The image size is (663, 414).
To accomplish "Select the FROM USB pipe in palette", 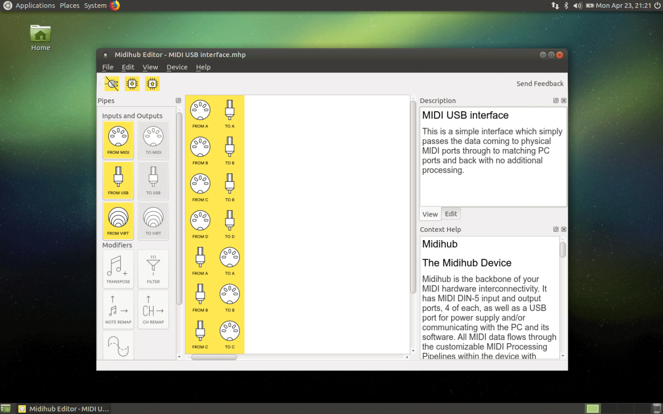I will pos(118,180).
